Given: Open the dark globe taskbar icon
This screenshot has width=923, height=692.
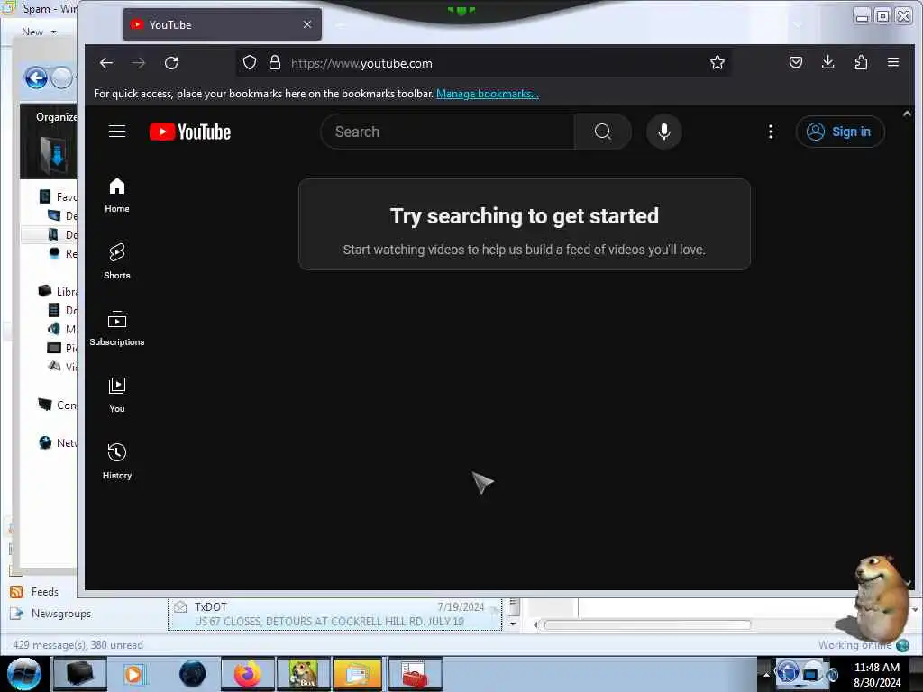Looking at the screenshot, I should tap(193, 674).
